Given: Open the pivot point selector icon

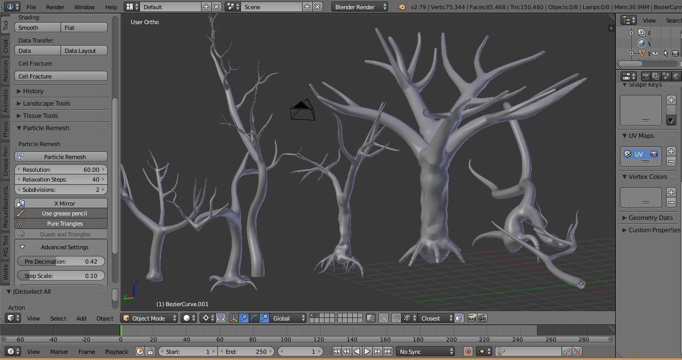Looking at the screenshot, I should [208, 318].
